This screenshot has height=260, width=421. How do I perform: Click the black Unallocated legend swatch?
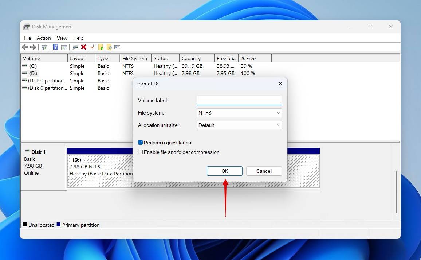coord(25,224)
